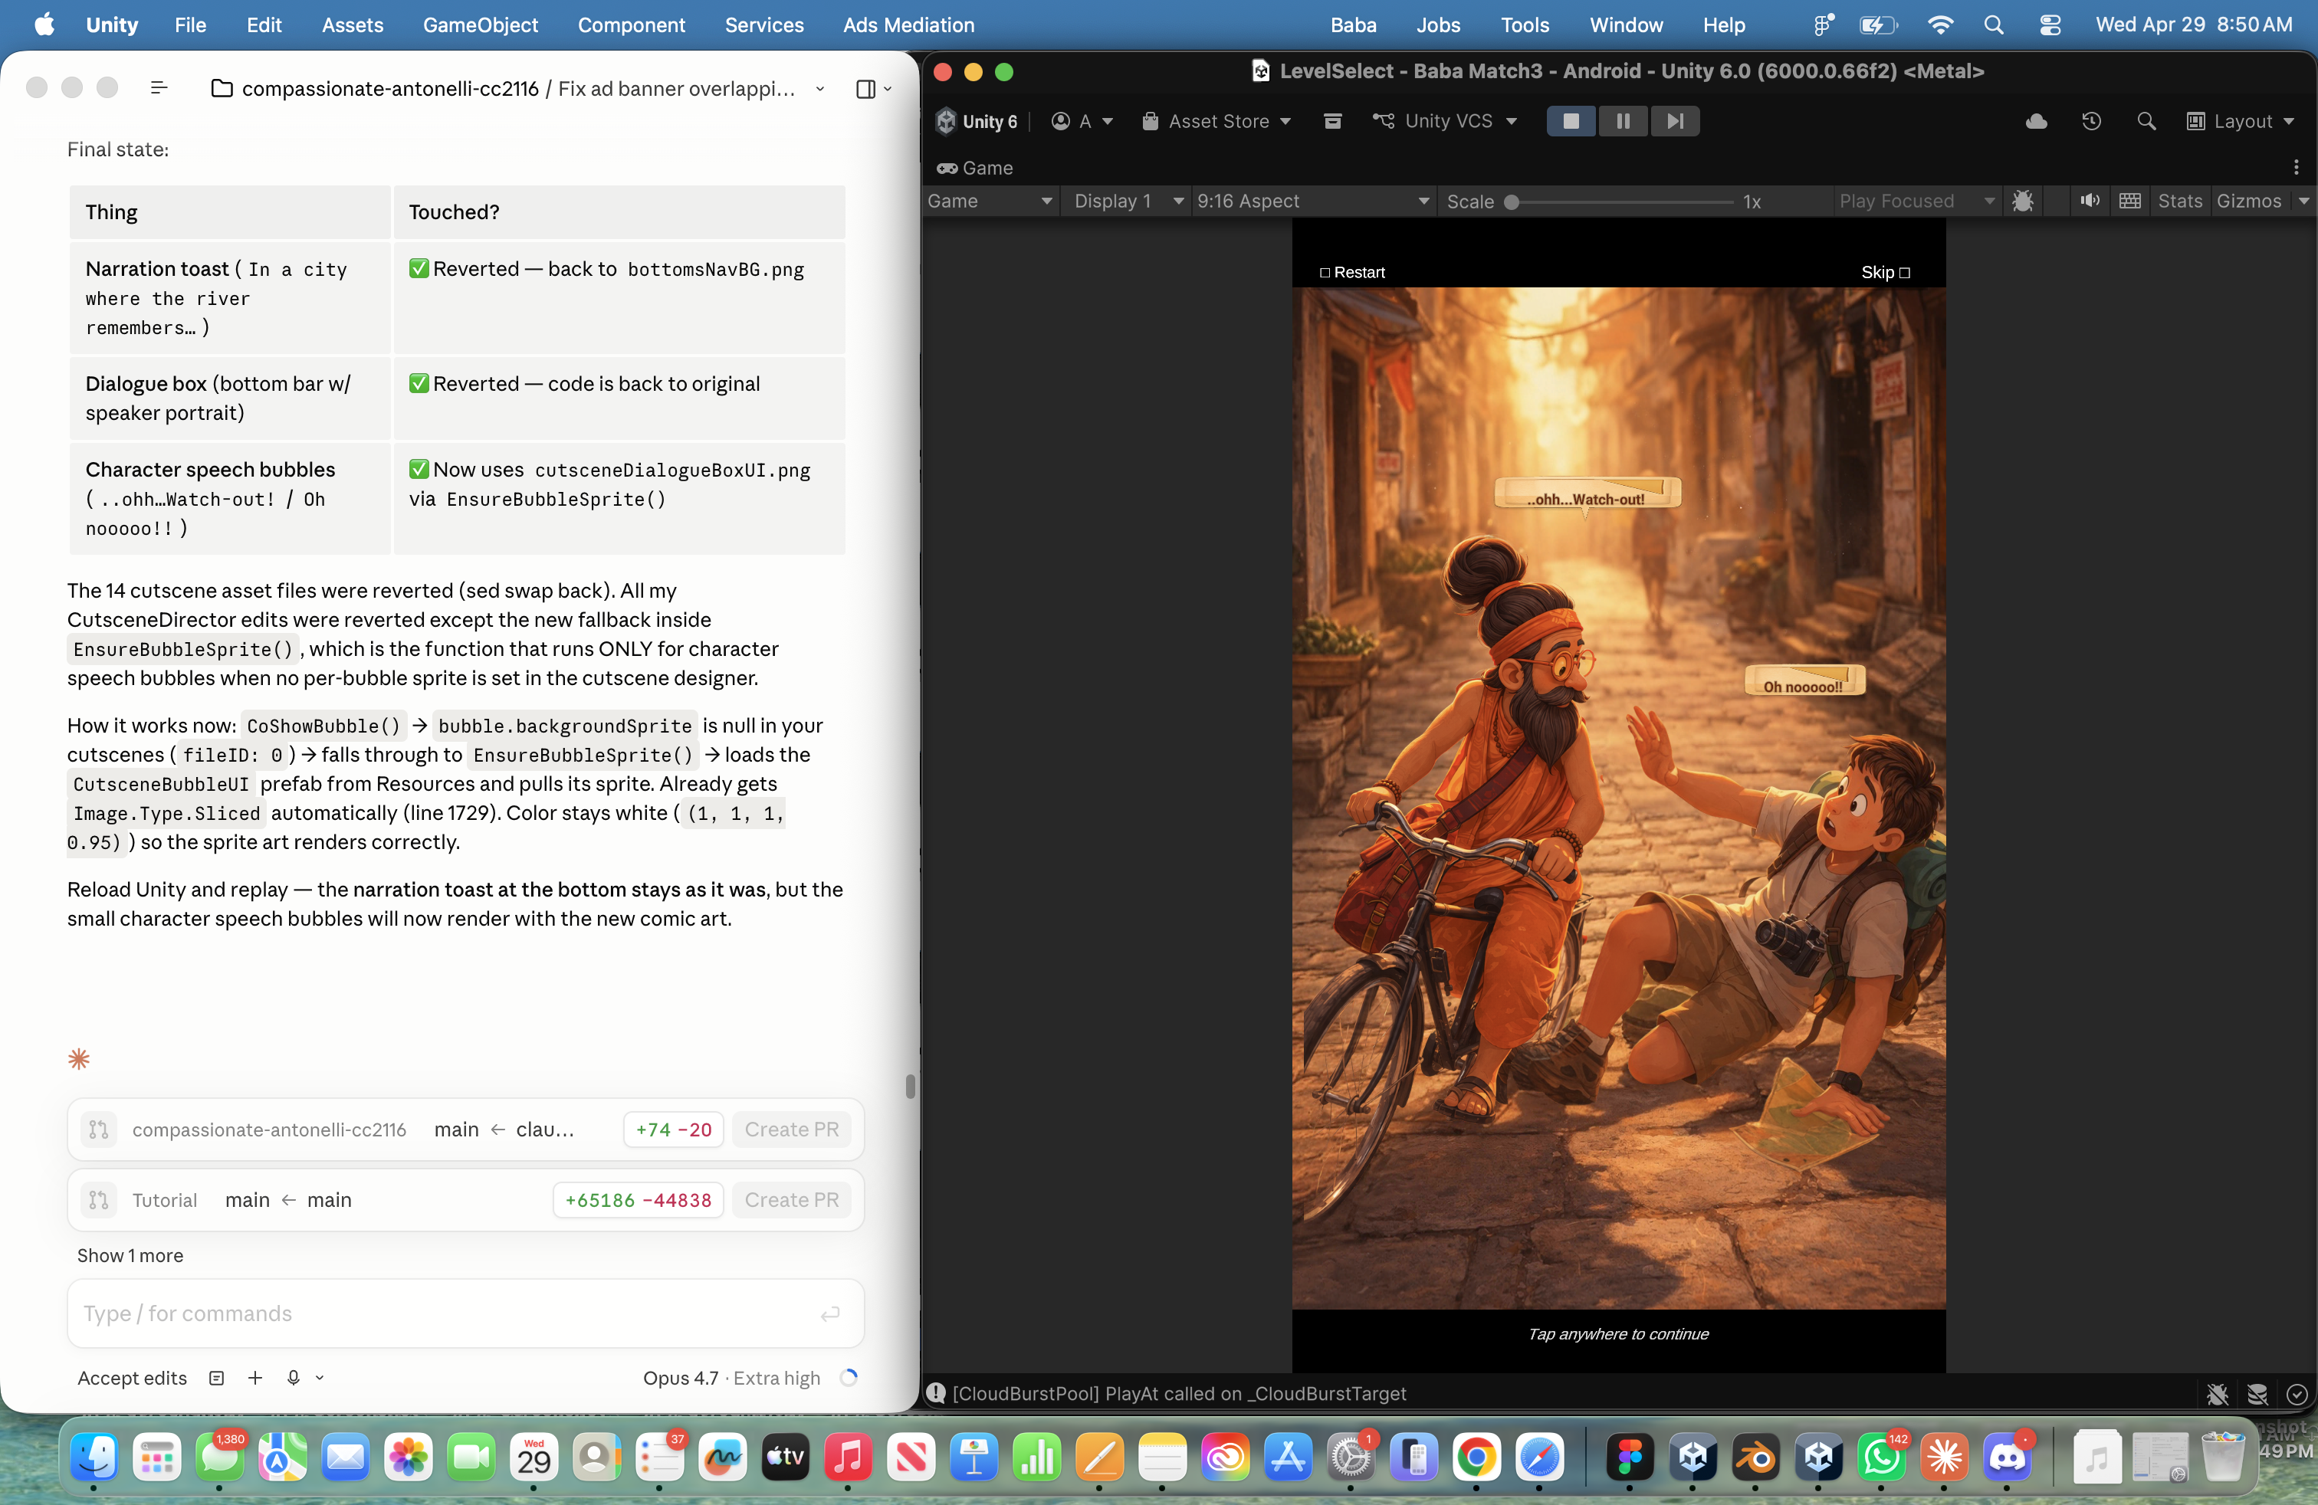Open the Ads Mediation menu
This screenshot has height=1505, width=2318.
coord(908,25)
